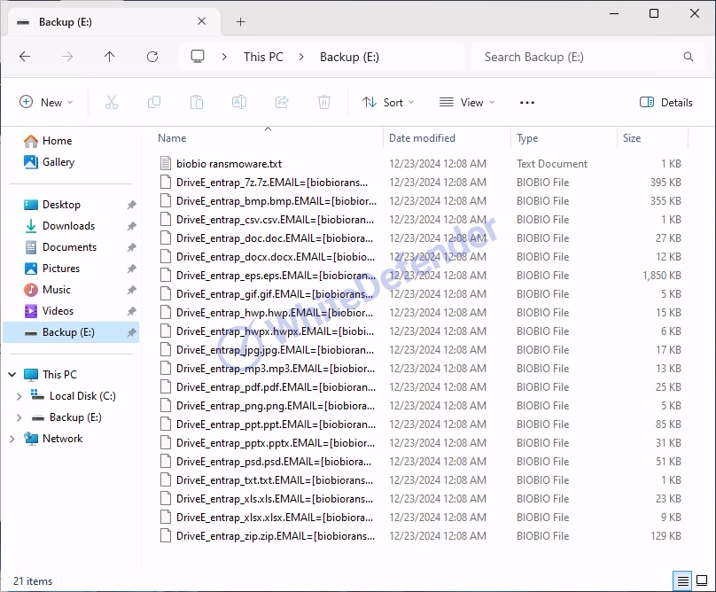Go forward with the right arrow

pyautogui.click(x=67, y=57)
